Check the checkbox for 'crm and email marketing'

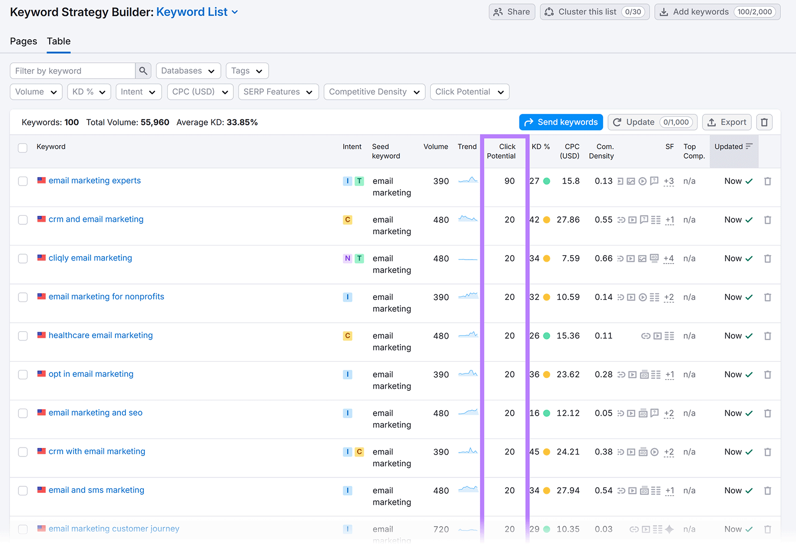22,220
